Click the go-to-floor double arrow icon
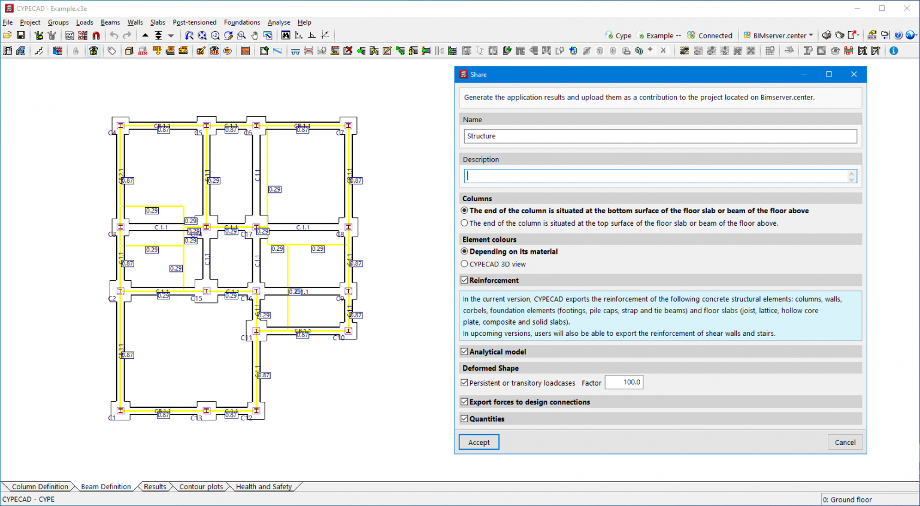 point(158,35)
